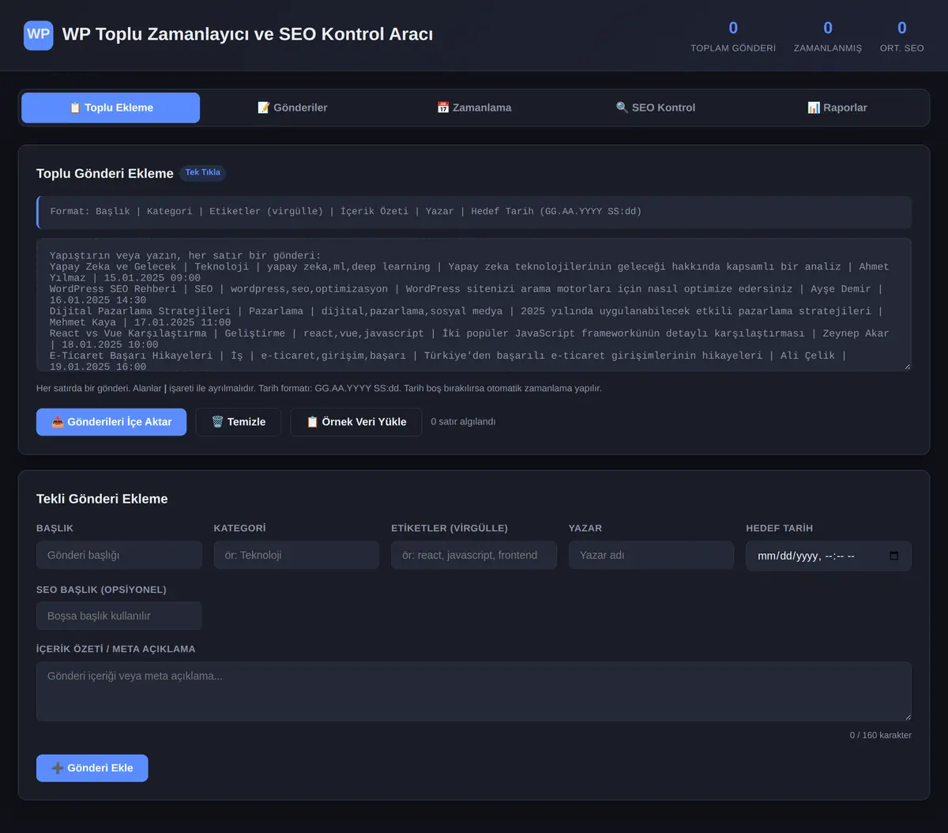Viewport: 948px width, 833px height.
Task: Click the Hedef Tarih date field
Action: pos(829,556)
